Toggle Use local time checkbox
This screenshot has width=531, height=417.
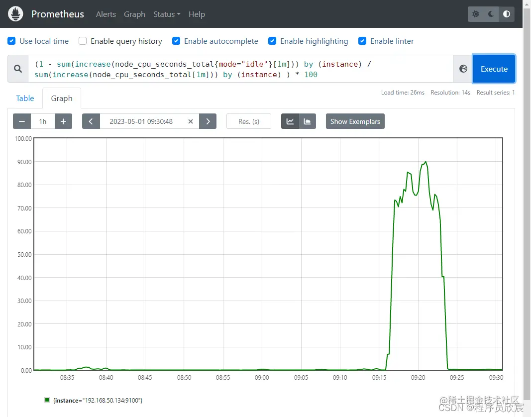coord(11,41)
